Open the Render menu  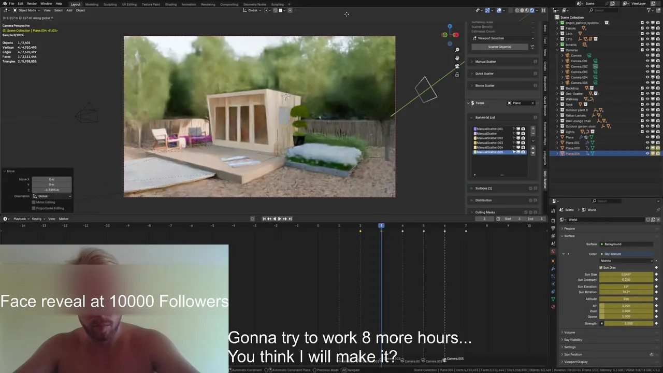click(32, 4)
